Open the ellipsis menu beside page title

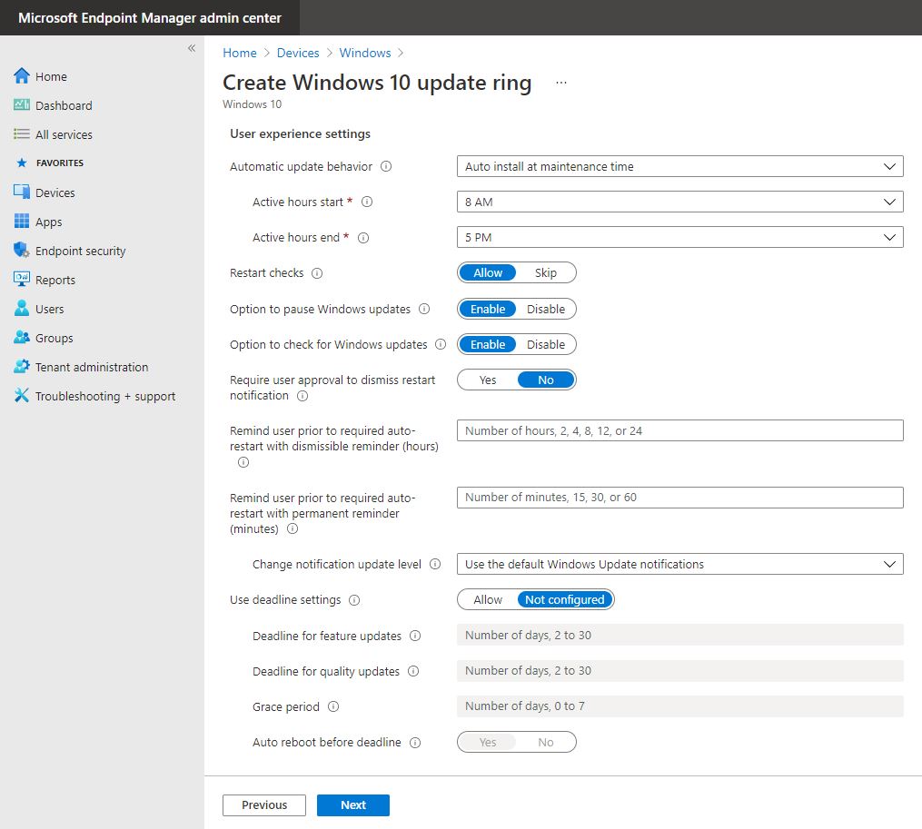561,83
